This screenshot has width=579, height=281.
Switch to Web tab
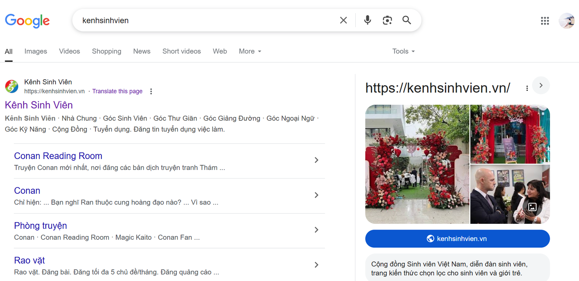(x=220, y=51)
